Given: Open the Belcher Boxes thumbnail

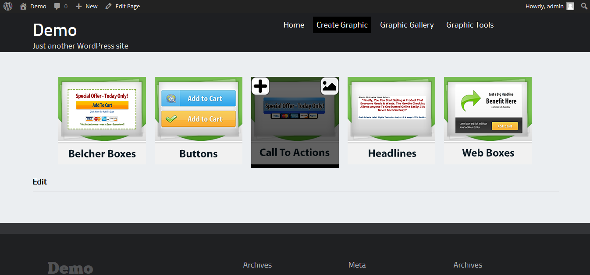Looking at the screenshot, I should 102,121.
